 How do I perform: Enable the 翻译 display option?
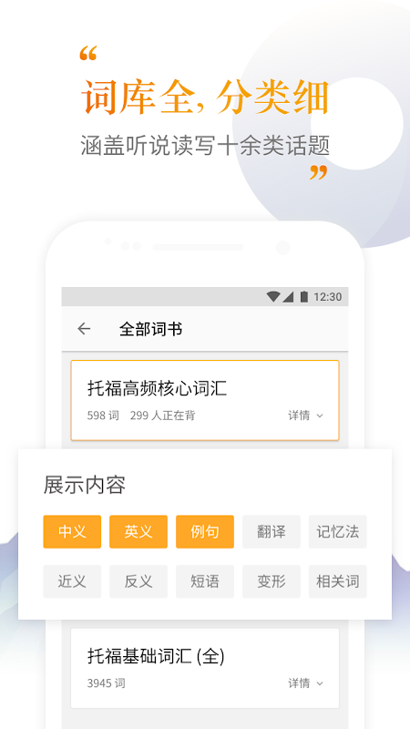tap(272, 531)
